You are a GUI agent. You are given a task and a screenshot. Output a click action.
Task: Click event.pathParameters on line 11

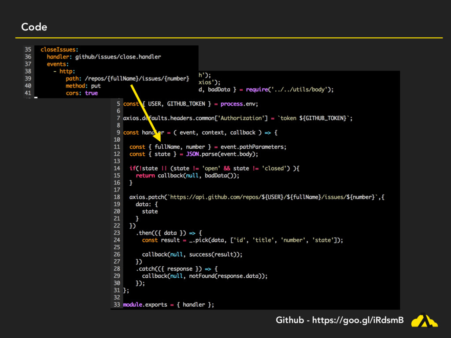click(x=253, y=147)
